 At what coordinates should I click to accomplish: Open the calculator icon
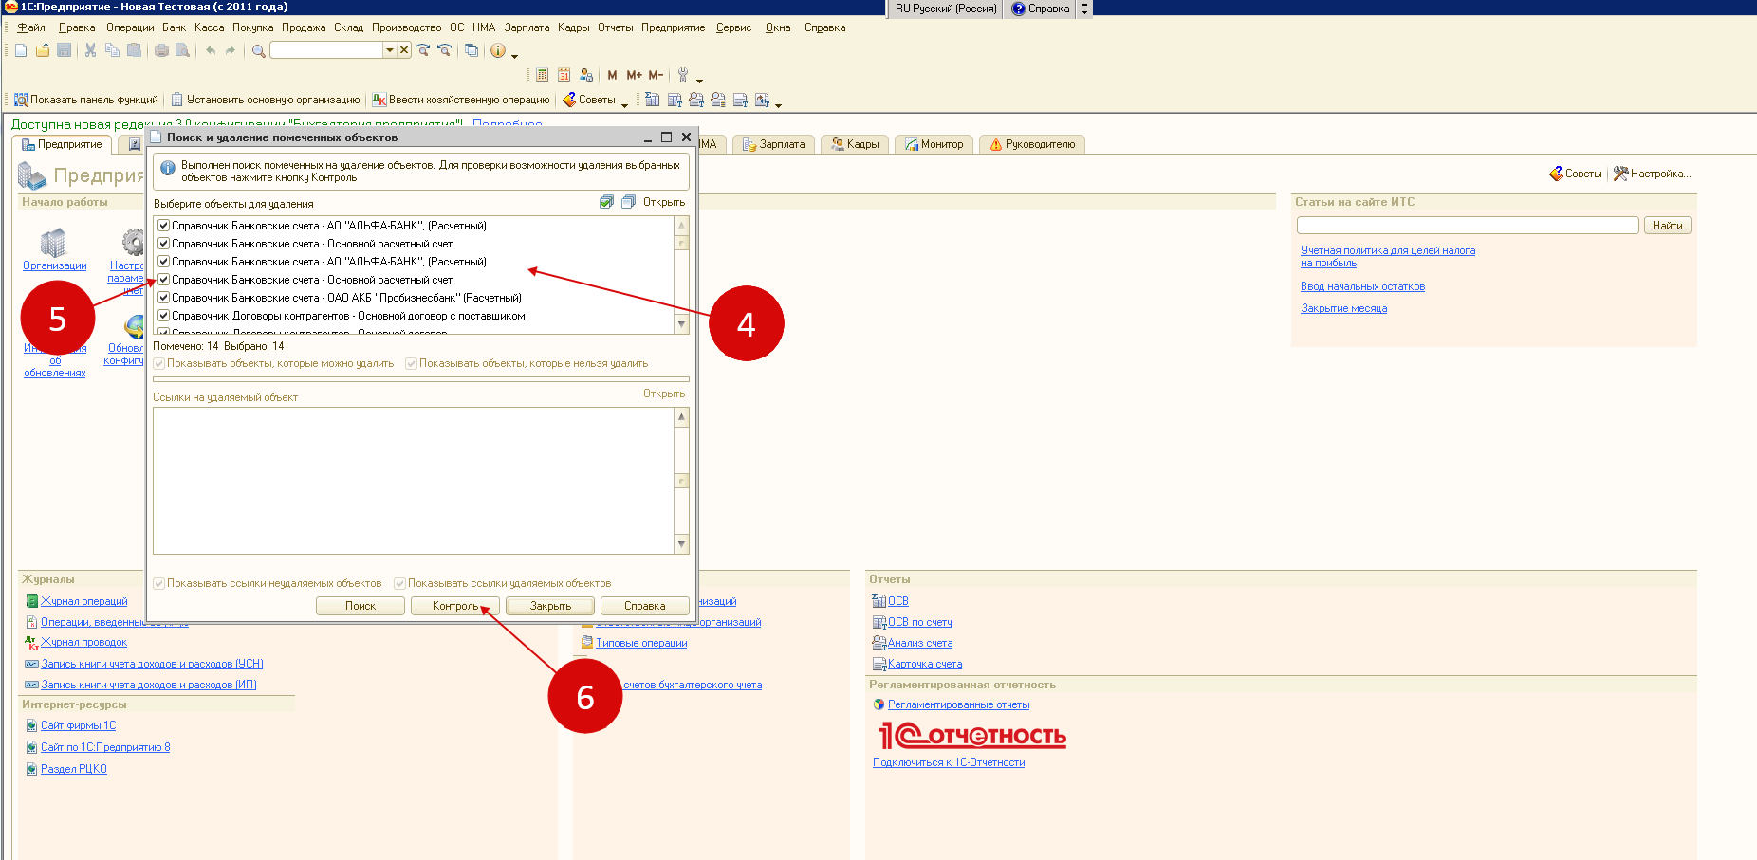point(543,75)
